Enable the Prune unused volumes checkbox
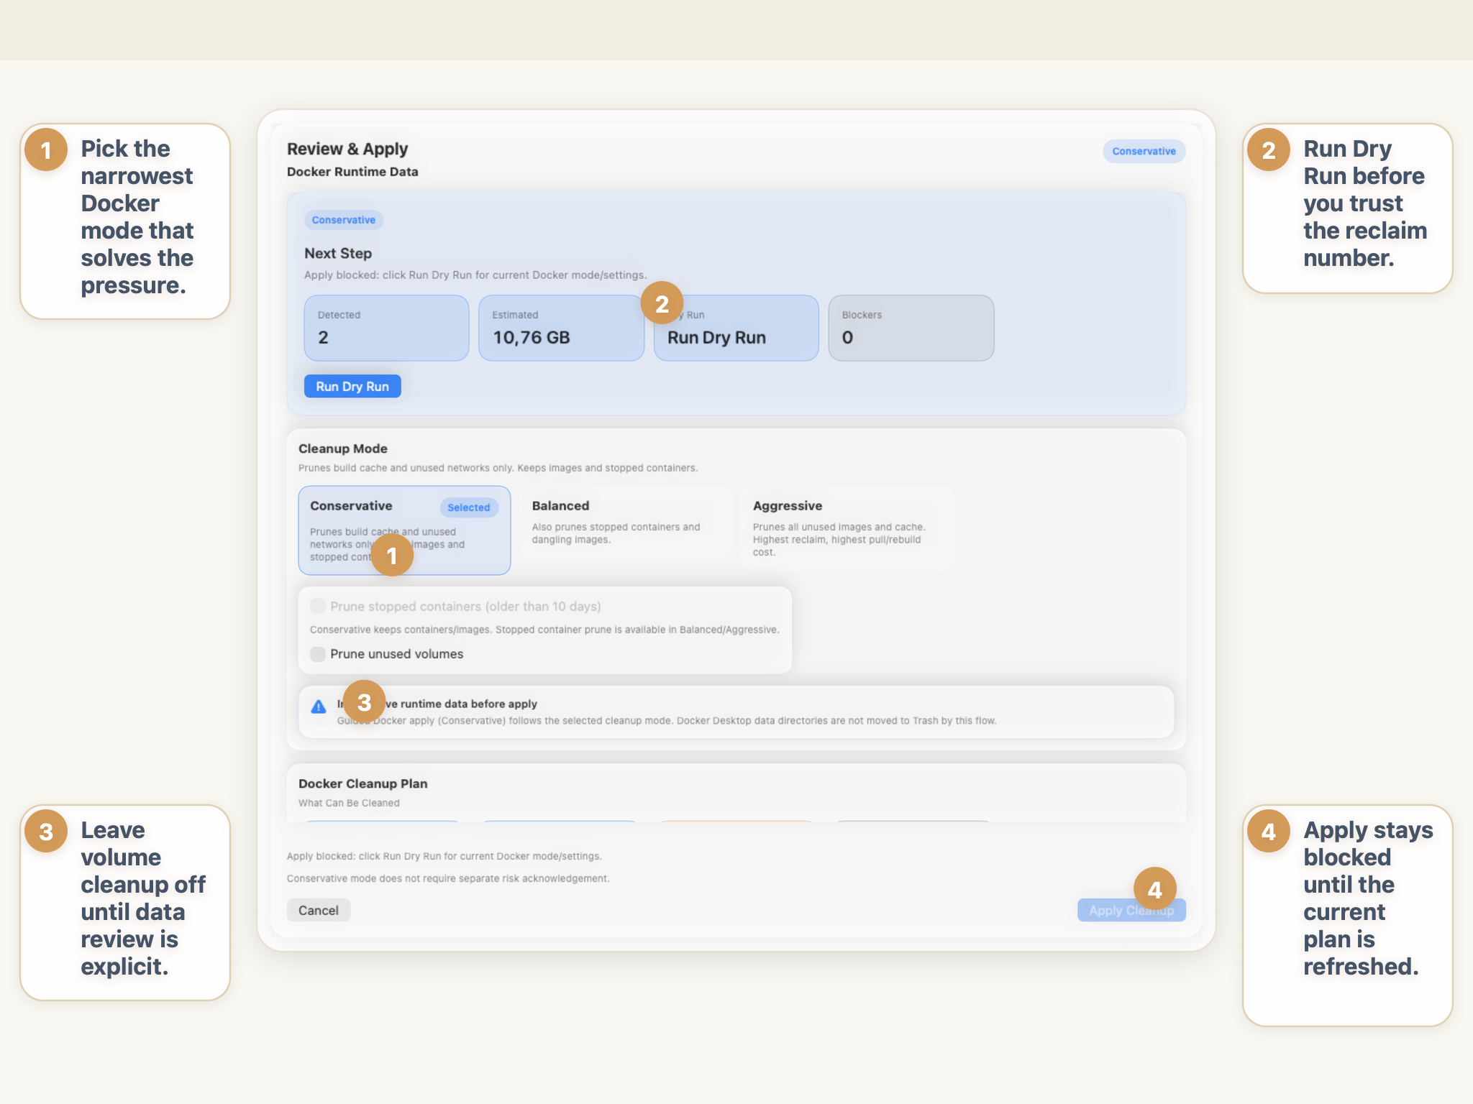The height and width of the screenshot is (1104, 1473). (317, 654)
